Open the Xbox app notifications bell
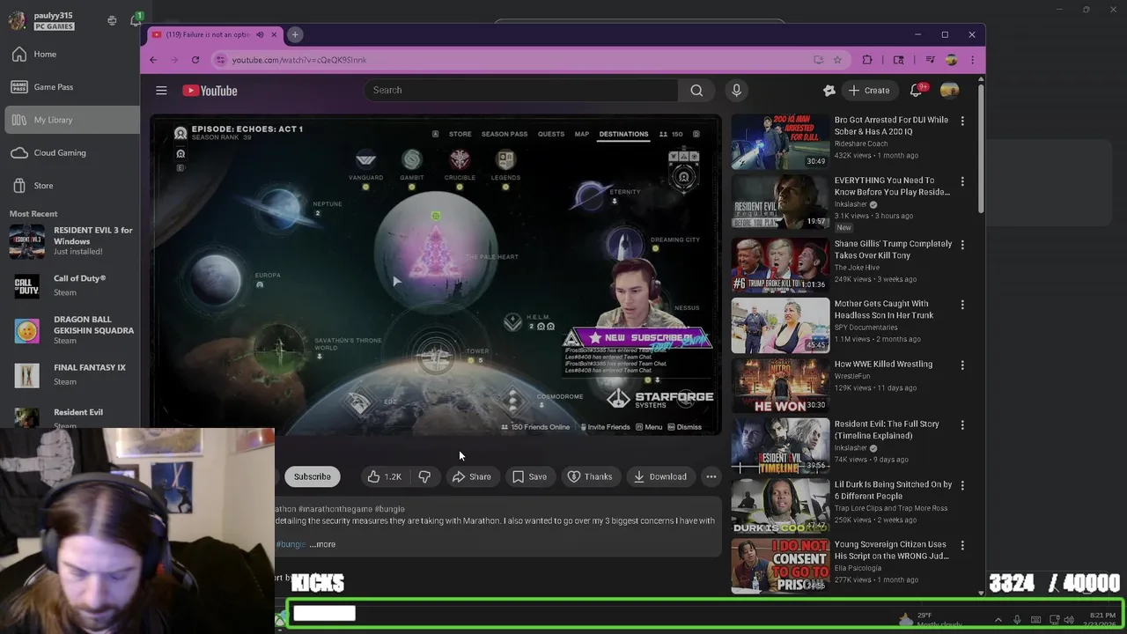The width and height of the screenshot is (1127, 634). (x=136, y=20)
